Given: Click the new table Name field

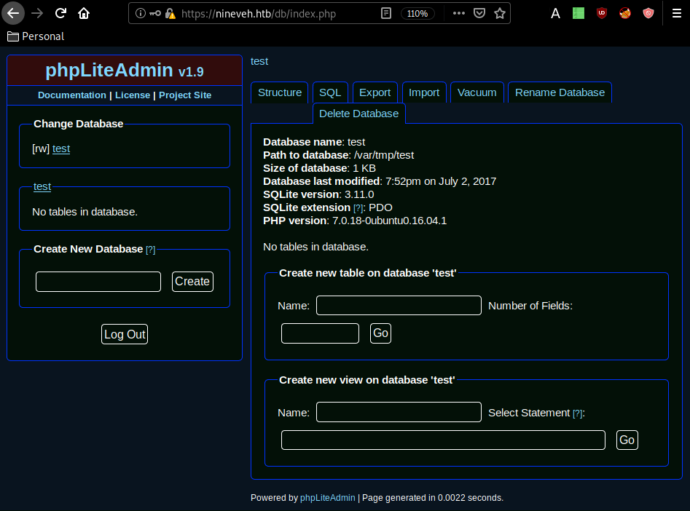Looking at the screenshot, I should click(399, 306).
